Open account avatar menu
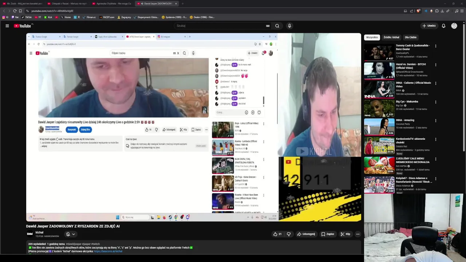 coord(454,26)
